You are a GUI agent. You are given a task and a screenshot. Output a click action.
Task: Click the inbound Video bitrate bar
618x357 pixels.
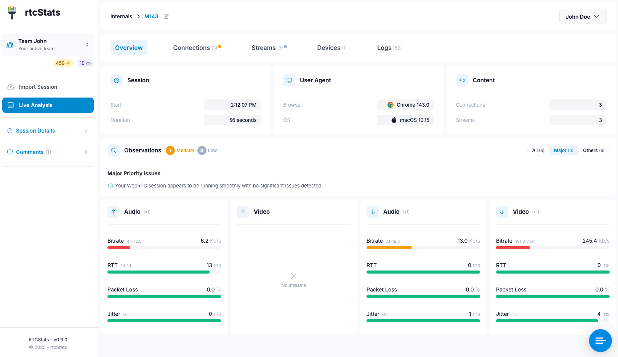(x=552, y=248)
